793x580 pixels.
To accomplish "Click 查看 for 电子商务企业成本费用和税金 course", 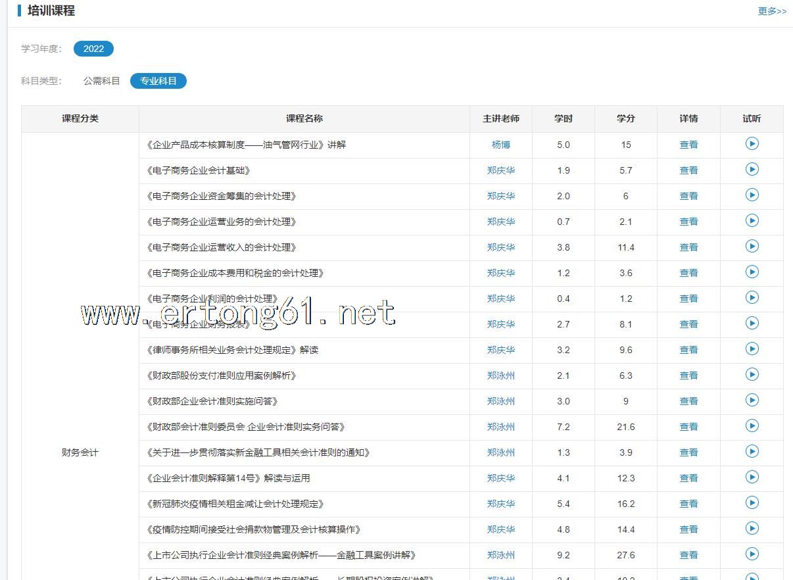I will (x=688, y=273).
